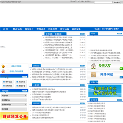Click the 领导信息 sidebar button
The height and width of the screenshot is (123, 123).
click(8, 82)
